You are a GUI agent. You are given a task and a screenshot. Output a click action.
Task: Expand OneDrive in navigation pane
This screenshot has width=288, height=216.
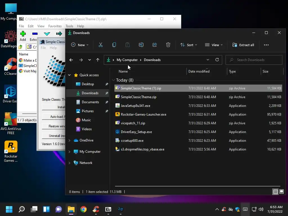point(69,140)
